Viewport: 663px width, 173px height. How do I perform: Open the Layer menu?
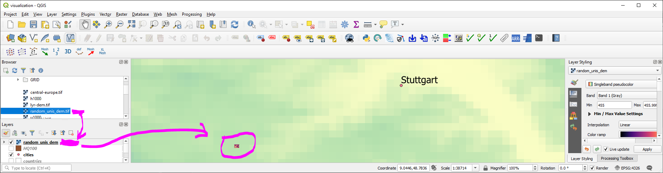pos(52,14)
